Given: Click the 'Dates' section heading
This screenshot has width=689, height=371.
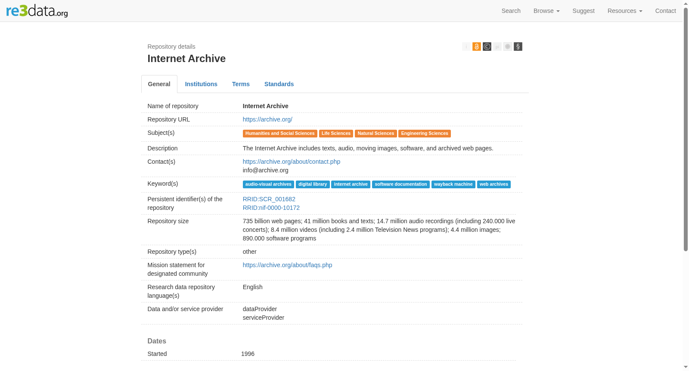Looking at the screenshot, I should coord(157,341).
